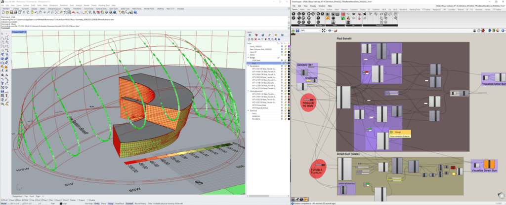506x205 pixels.
Task: Click the Print icon in Rhino toolbar
Action: (15, 12)
